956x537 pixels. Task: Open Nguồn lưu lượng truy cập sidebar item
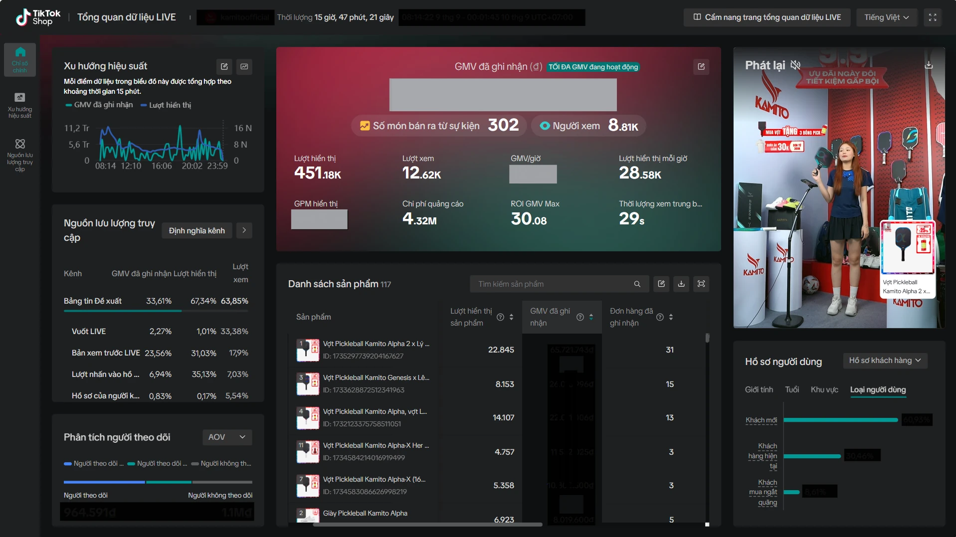click(20, 156)
